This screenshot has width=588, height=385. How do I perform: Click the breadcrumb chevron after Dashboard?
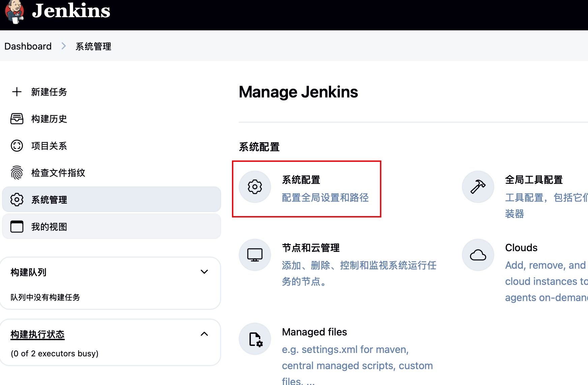pos(64,46)
